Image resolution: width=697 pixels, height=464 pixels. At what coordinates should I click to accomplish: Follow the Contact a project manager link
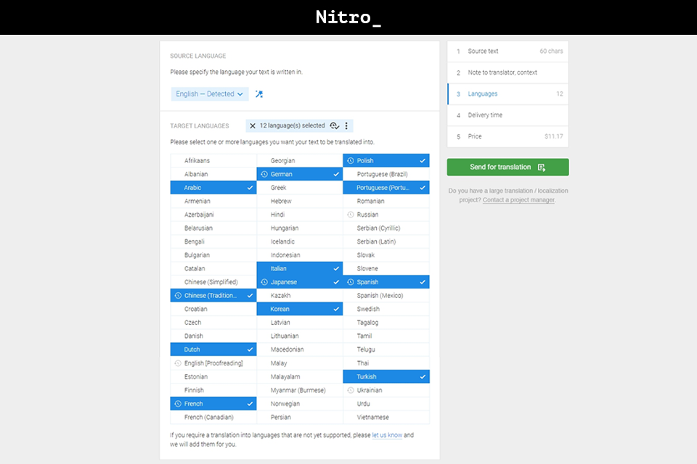518,200
